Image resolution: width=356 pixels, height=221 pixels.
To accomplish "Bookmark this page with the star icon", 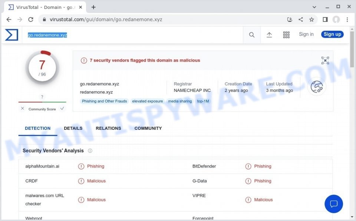I will 311,20.
